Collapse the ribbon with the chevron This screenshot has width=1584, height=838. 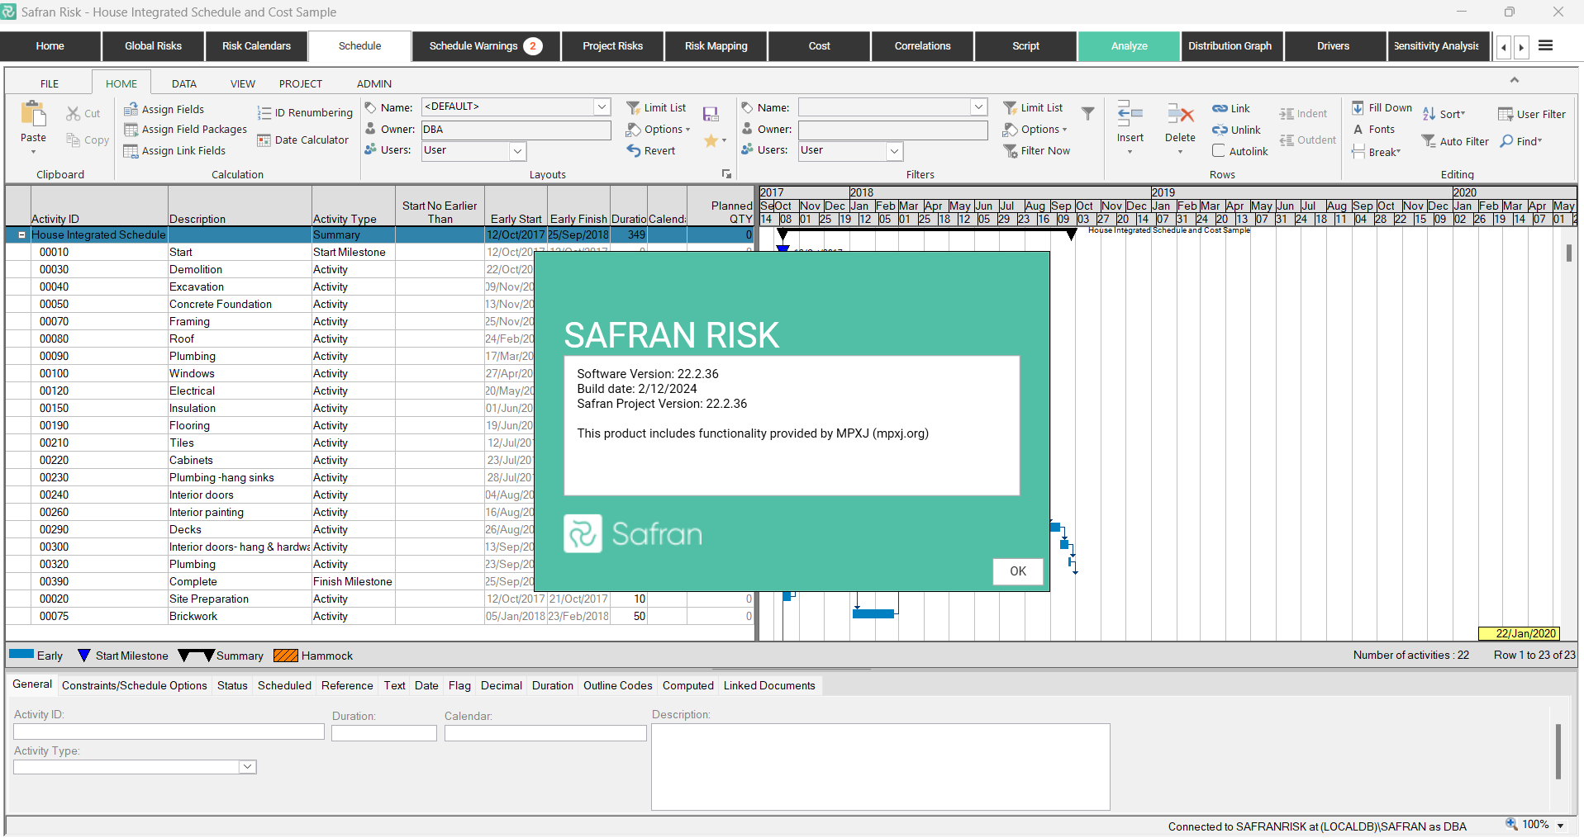1514,80
